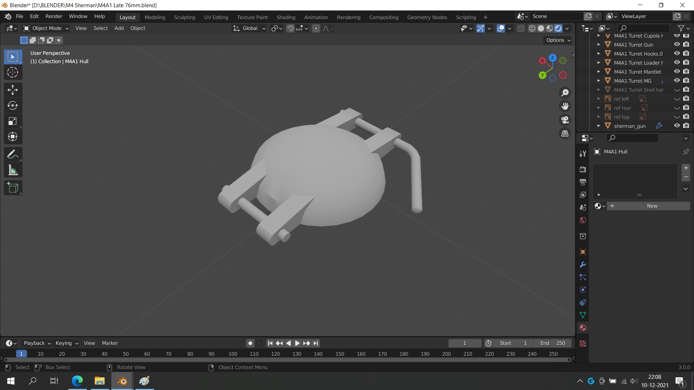Toggle visibility of sherman_gun object

(677, 126)
